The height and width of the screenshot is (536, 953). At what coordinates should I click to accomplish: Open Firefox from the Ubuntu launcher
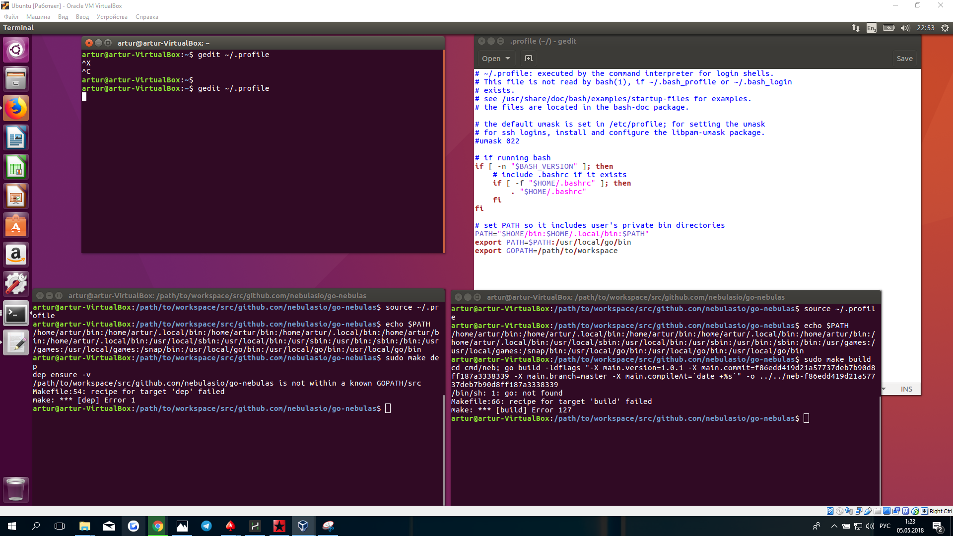pyautogui.click(x=16, y=108)
